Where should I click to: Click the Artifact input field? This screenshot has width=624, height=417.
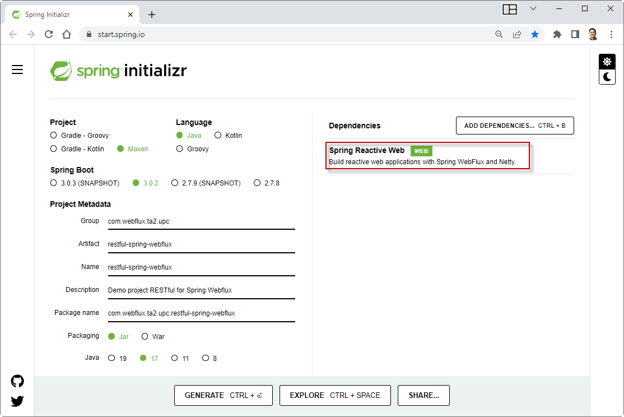click(x=201, y=244)
